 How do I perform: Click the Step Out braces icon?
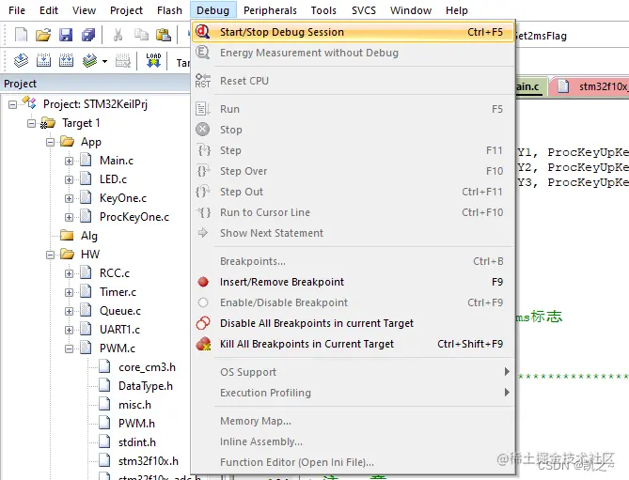click(x=203, y=192)
